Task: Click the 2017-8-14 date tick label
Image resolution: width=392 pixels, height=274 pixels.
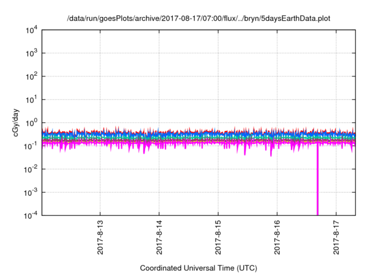Action: [159, 237]
